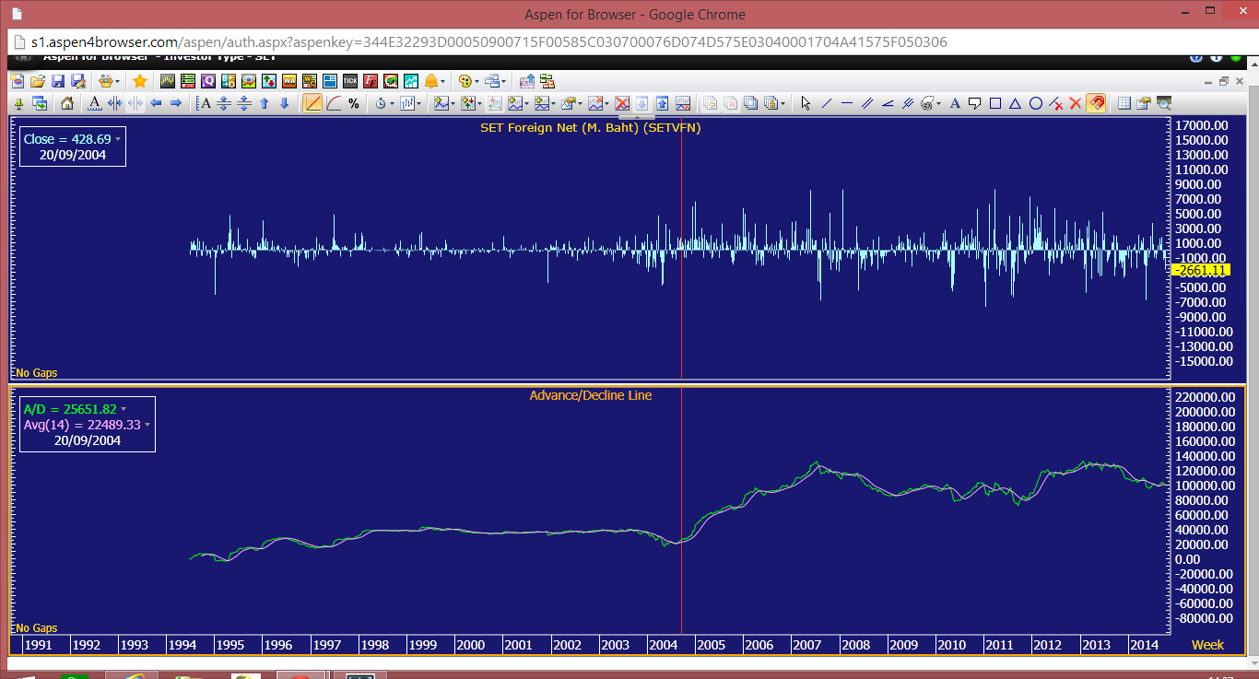Toggle the percent scale button
The image size is (1259, 679).
tap(354, 103)
